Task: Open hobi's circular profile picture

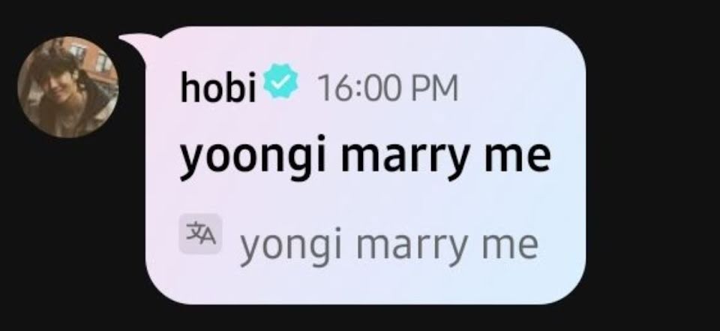Action: click(x=68, y=87)
